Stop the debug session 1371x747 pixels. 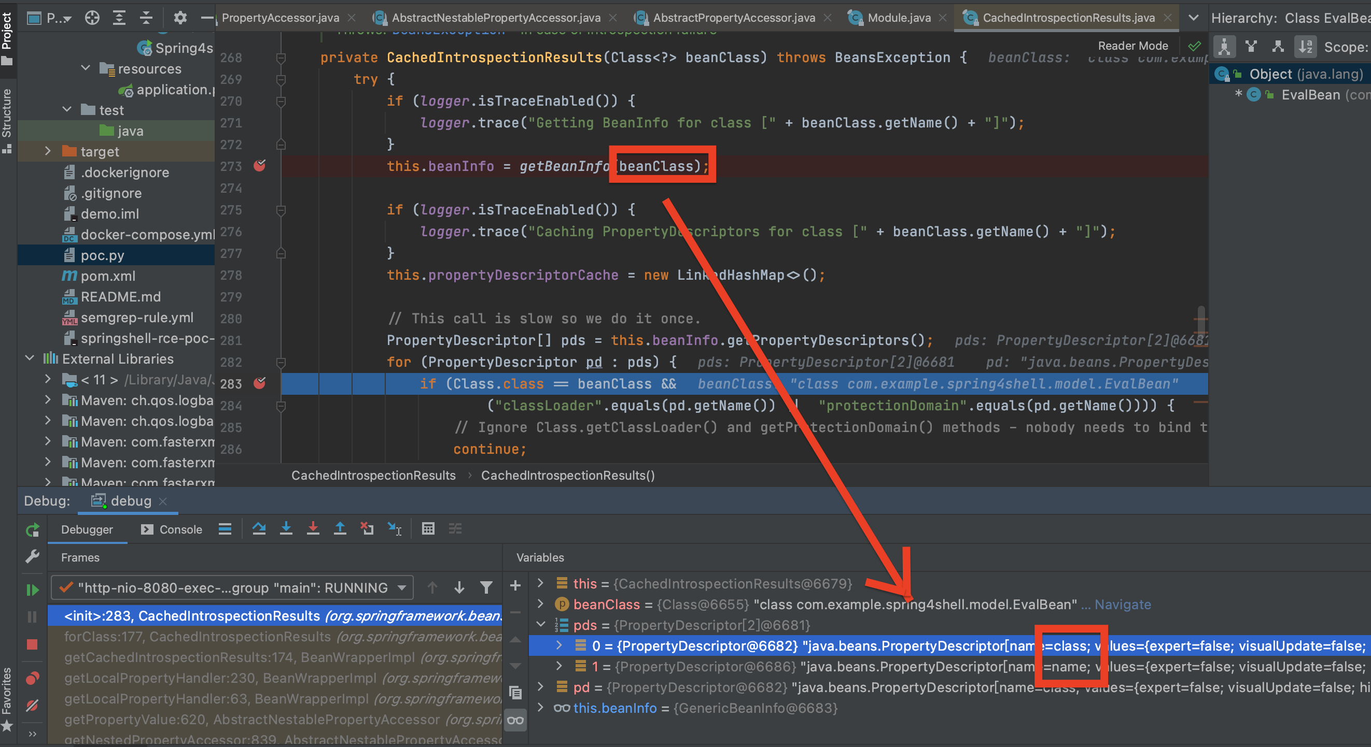coord(33,644)
